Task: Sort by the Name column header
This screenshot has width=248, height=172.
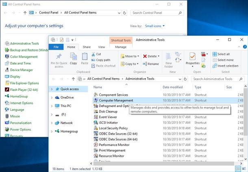Action: [x=98, y=87]
